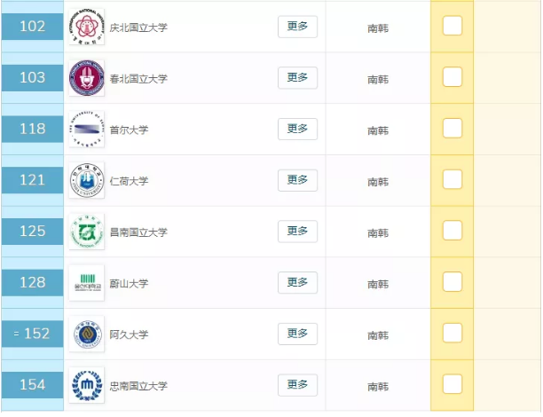Expand 更多 details for 仁荷大学
Viewport: 543px width, 417px height.
(297, 180)
